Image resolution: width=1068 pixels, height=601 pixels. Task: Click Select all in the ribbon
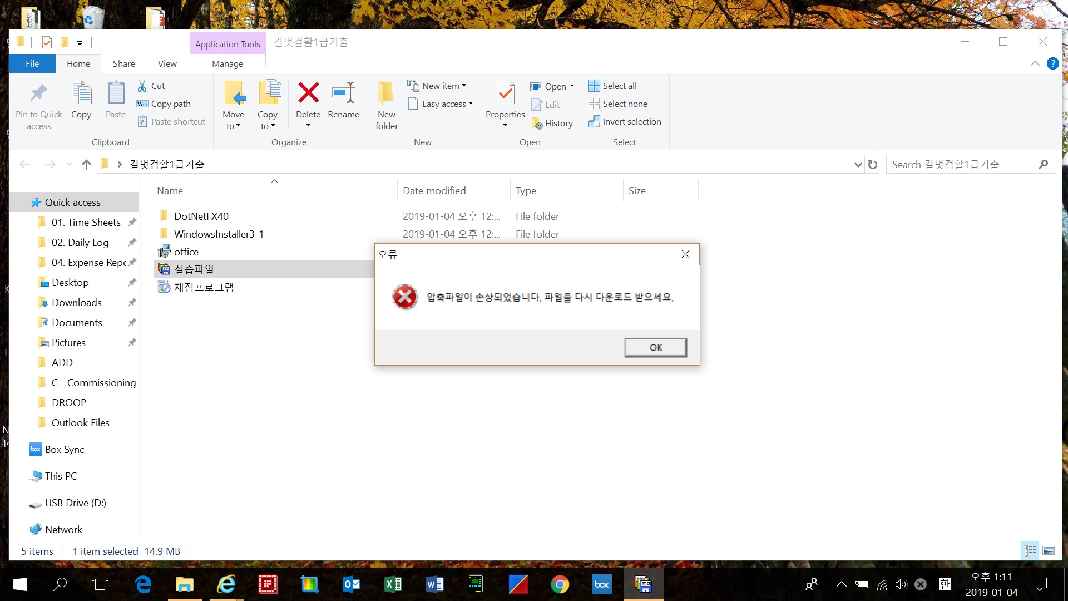[619, 86]
